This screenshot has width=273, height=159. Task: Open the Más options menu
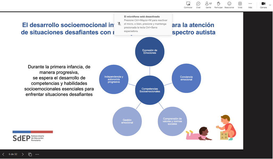(250, 5)
